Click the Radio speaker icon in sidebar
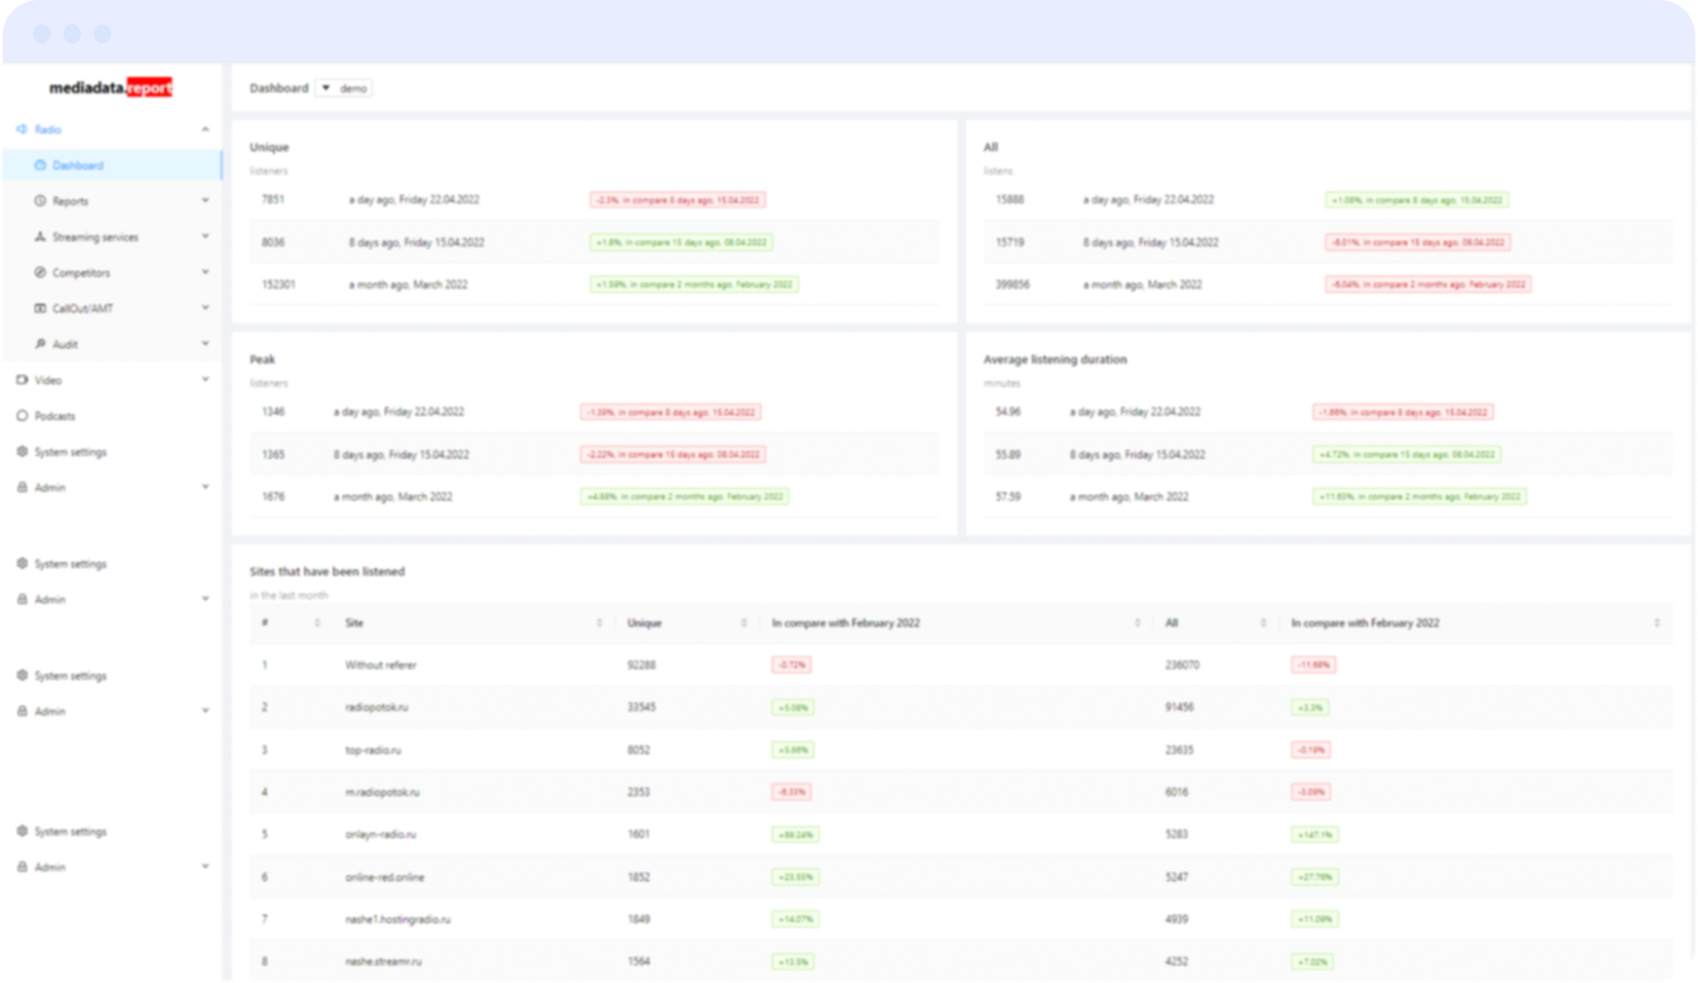Screen dimensions: 1698x983 [x=21, y=130]
